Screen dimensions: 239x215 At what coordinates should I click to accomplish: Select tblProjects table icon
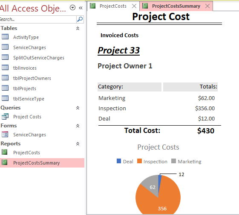pos(5,88)
